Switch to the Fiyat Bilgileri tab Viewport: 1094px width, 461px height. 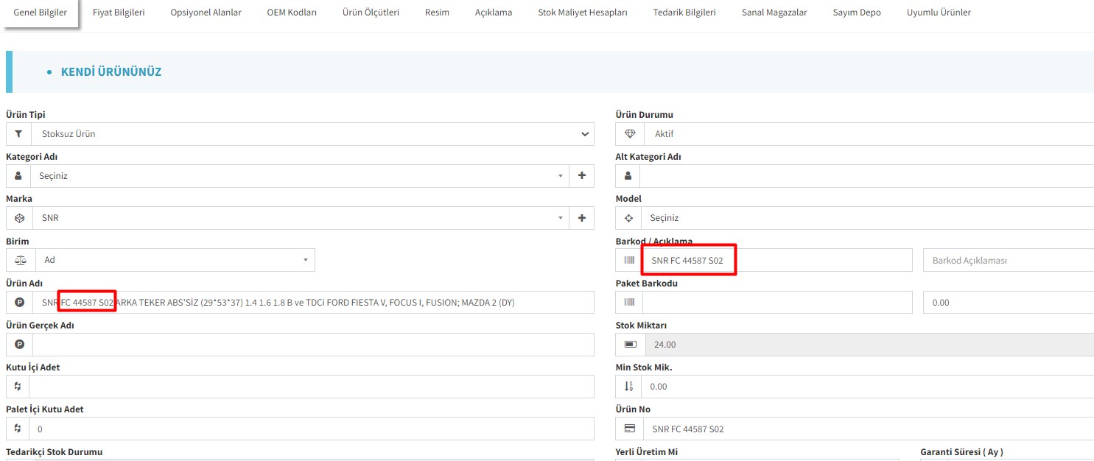click(x=119, y=13)
